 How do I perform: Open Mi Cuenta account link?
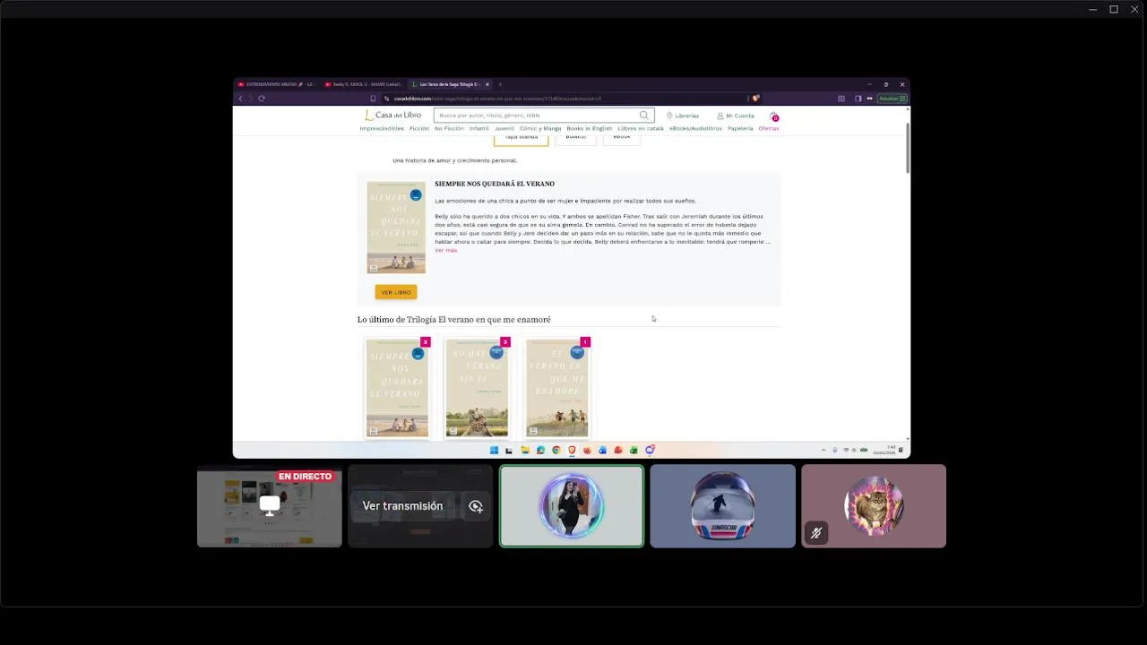pos(735,116)
